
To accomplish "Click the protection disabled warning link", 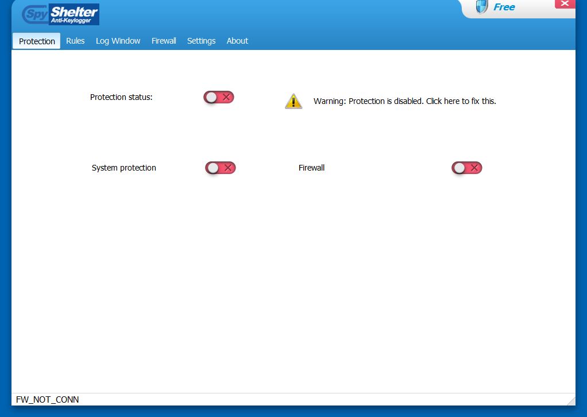I will 405,101.
